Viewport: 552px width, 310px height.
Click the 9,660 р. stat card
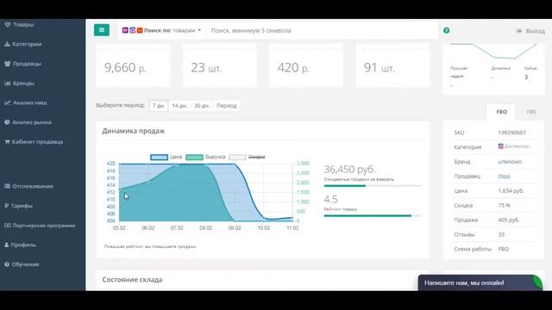[133, 65]
